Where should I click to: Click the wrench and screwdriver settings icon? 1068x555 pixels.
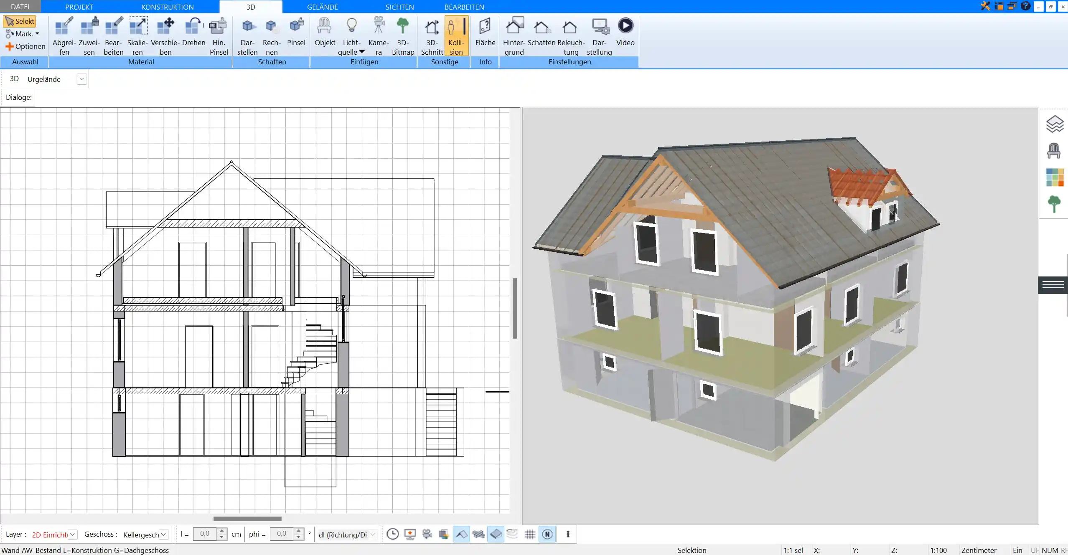coord(985,6)
